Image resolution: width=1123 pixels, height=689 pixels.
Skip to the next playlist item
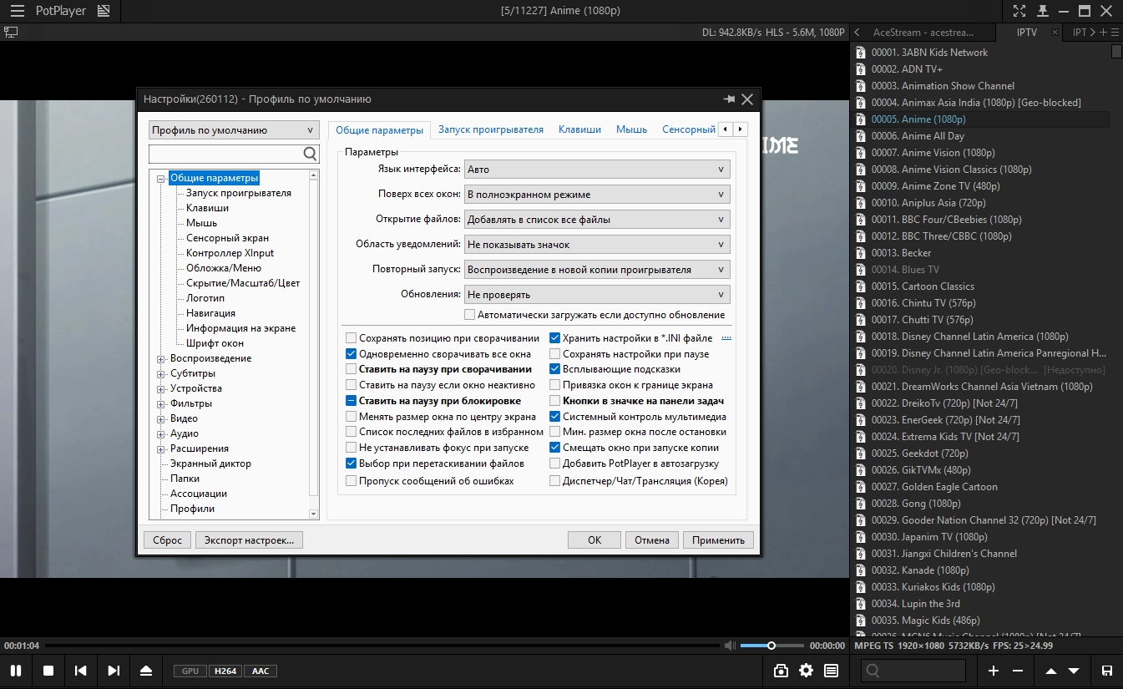click(x=114, y=671)
